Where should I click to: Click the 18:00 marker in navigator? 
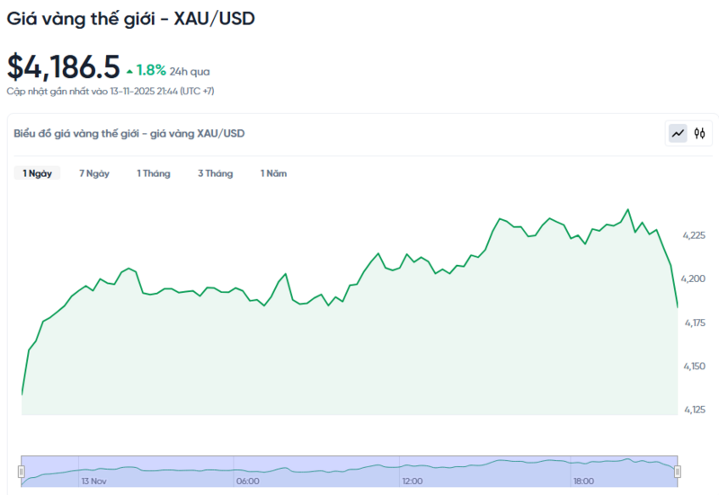coord(584,482)
